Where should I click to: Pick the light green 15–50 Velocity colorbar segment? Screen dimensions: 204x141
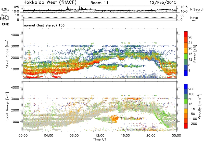tap(186, 101)
